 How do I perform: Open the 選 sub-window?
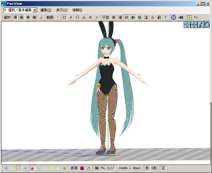[x=120, y=17]
